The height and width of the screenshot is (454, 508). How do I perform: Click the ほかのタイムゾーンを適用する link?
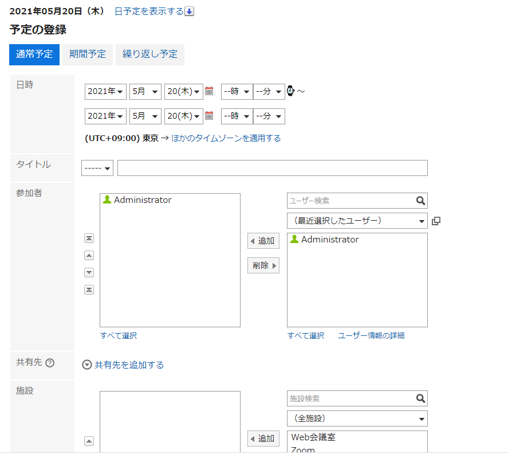coord(226,138)
